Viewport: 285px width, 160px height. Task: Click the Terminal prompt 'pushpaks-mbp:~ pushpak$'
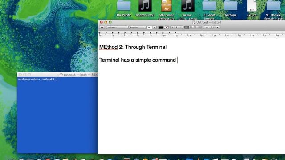[36, 79]
